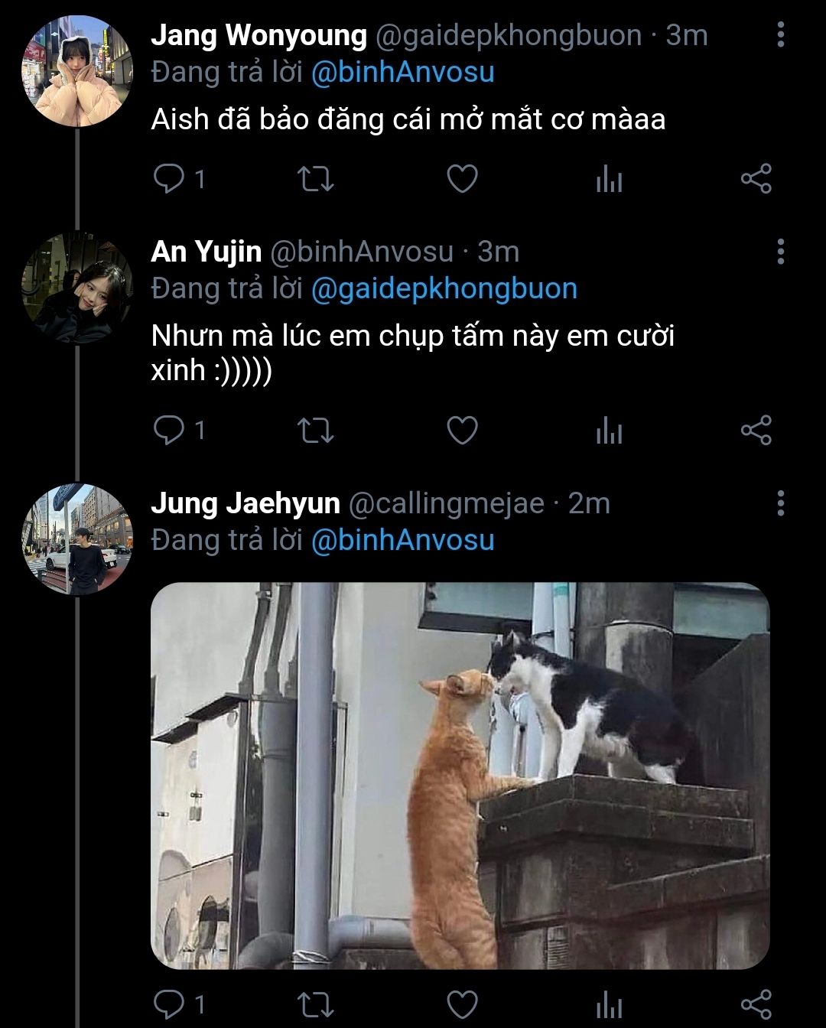Like the tweet by Jang Wonyoung
This screenshot has height=1028, width=826.
click(x=462, y=179)
